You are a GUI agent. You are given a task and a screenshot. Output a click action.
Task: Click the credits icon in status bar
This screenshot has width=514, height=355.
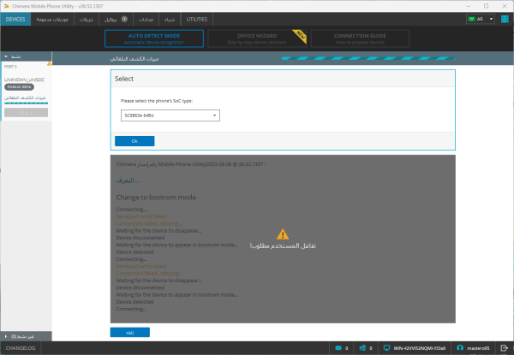coord(362,348)
